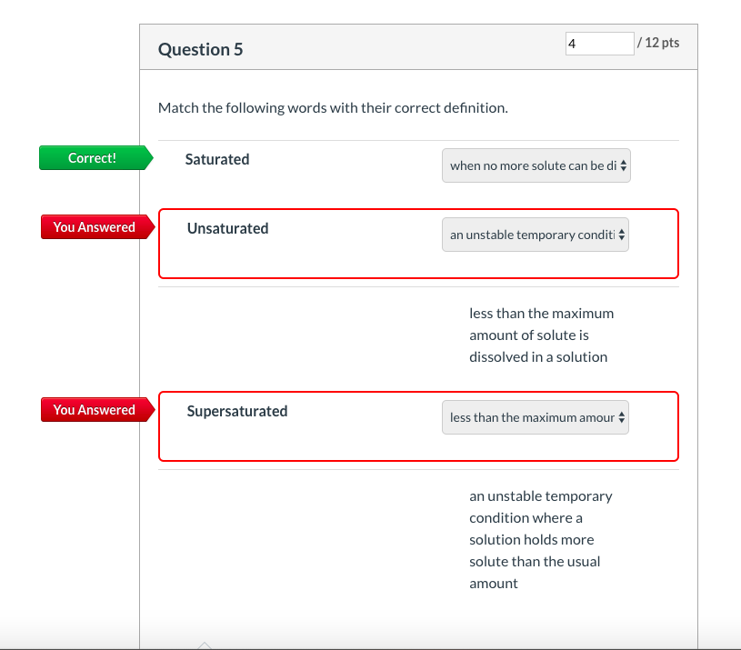Open the 'an unstable temporary conditi' dropdown
741x650 pixels.
[535, 235]
